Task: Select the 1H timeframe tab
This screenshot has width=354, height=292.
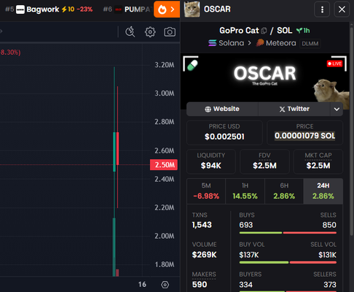Action: pos(245,191)
